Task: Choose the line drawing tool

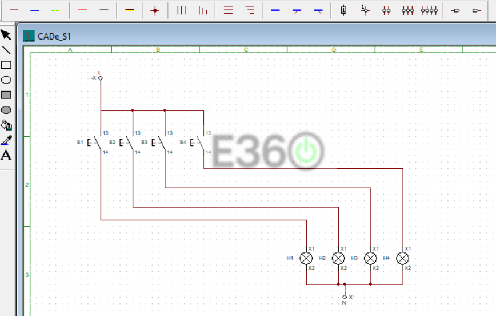Action: coord(6,50)
